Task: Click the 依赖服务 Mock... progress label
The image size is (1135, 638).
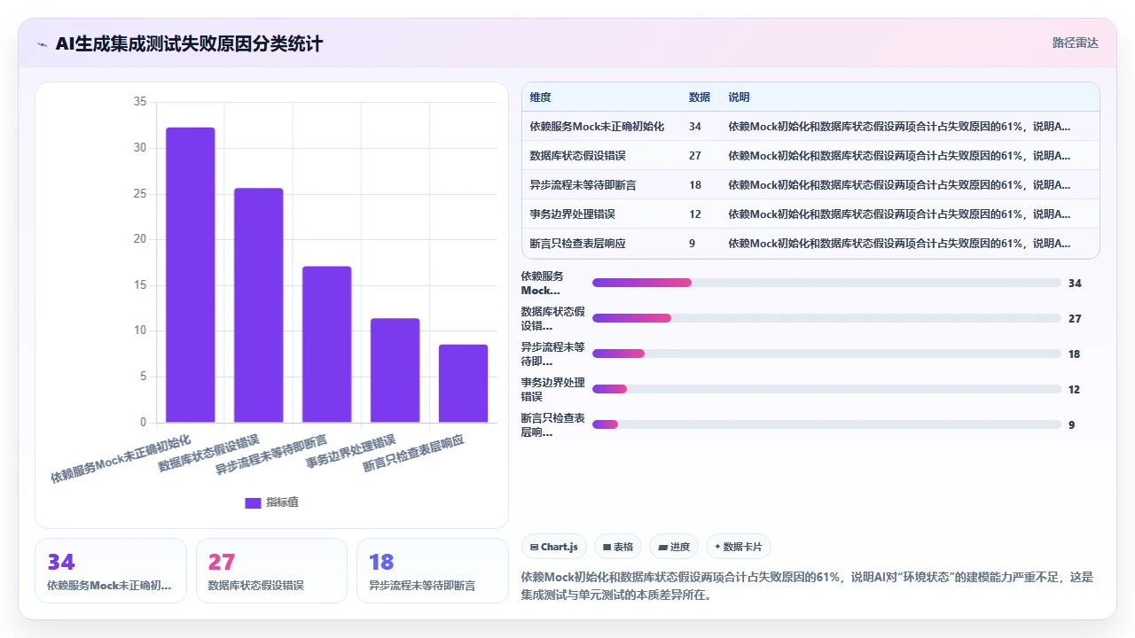Action: tap(543, 284)
